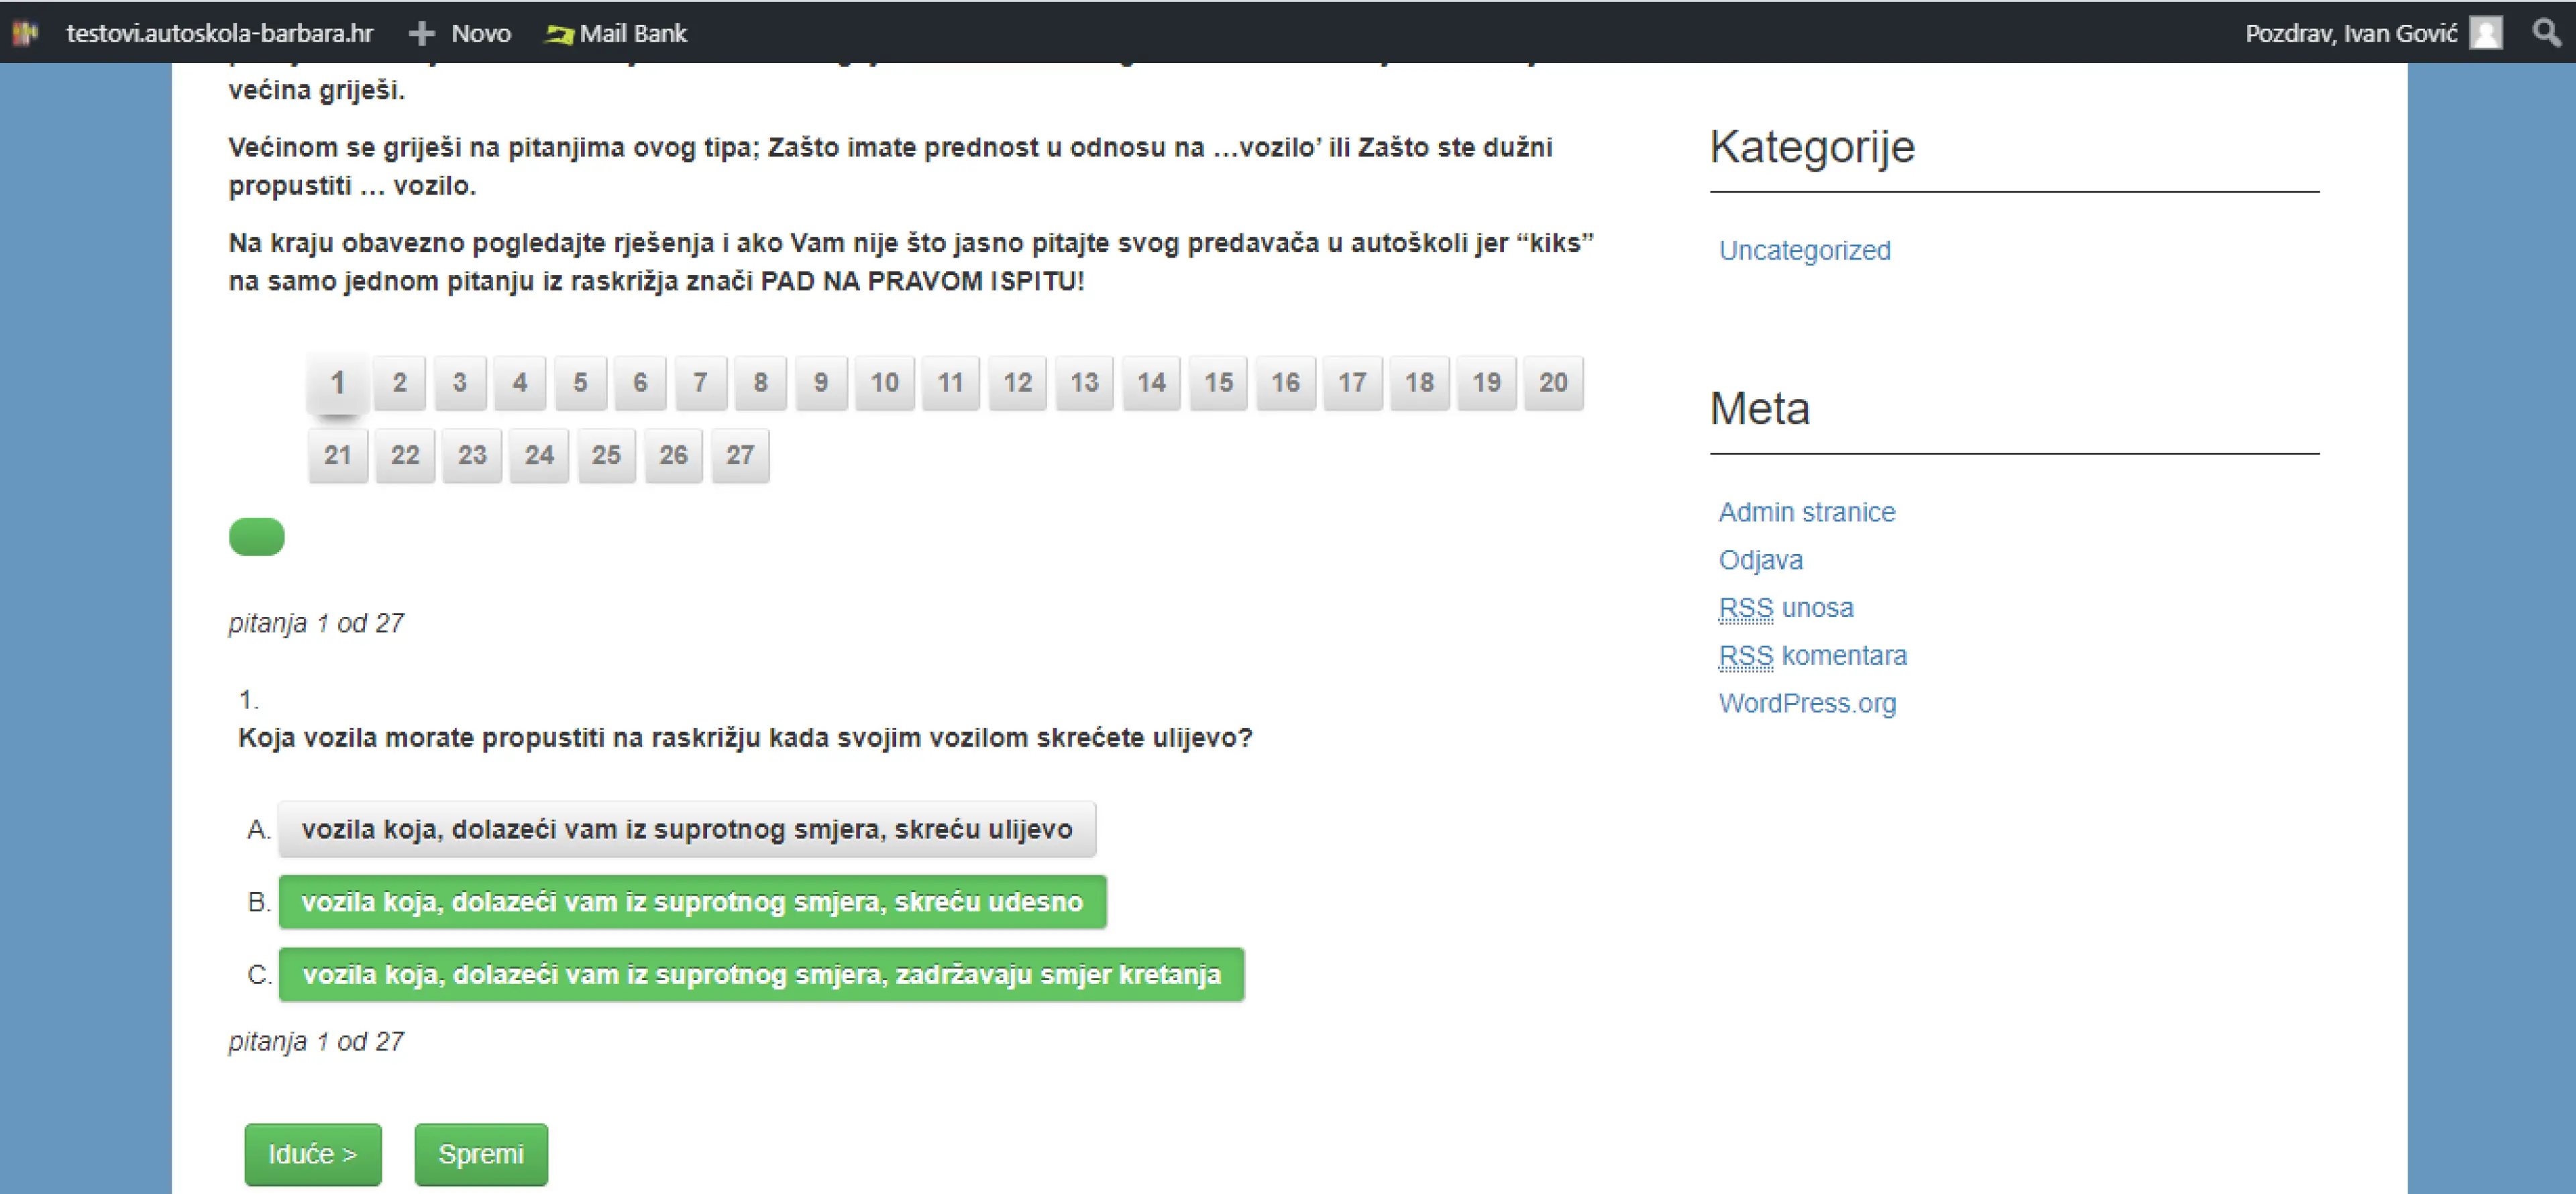Go to question 27
Screen dimensions: 2576x1194
tap(740, 455)
